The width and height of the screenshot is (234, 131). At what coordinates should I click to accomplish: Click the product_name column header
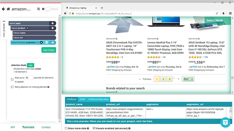pyautogui.click(x=85, y=104)
